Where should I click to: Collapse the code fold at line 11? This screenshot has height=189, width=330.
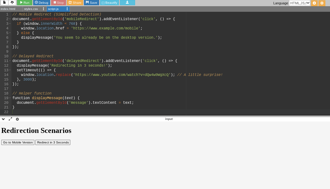[x=10, y=61]
